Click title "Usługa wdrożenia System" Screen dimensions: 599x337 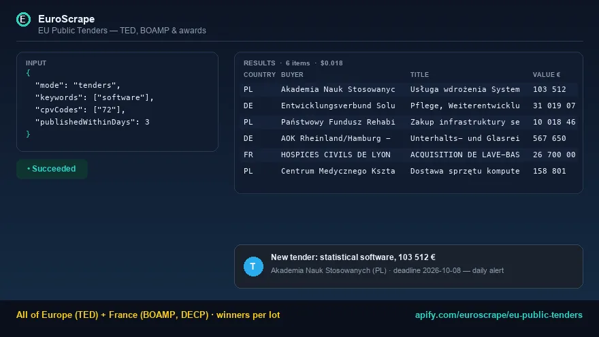click(465, 89)
